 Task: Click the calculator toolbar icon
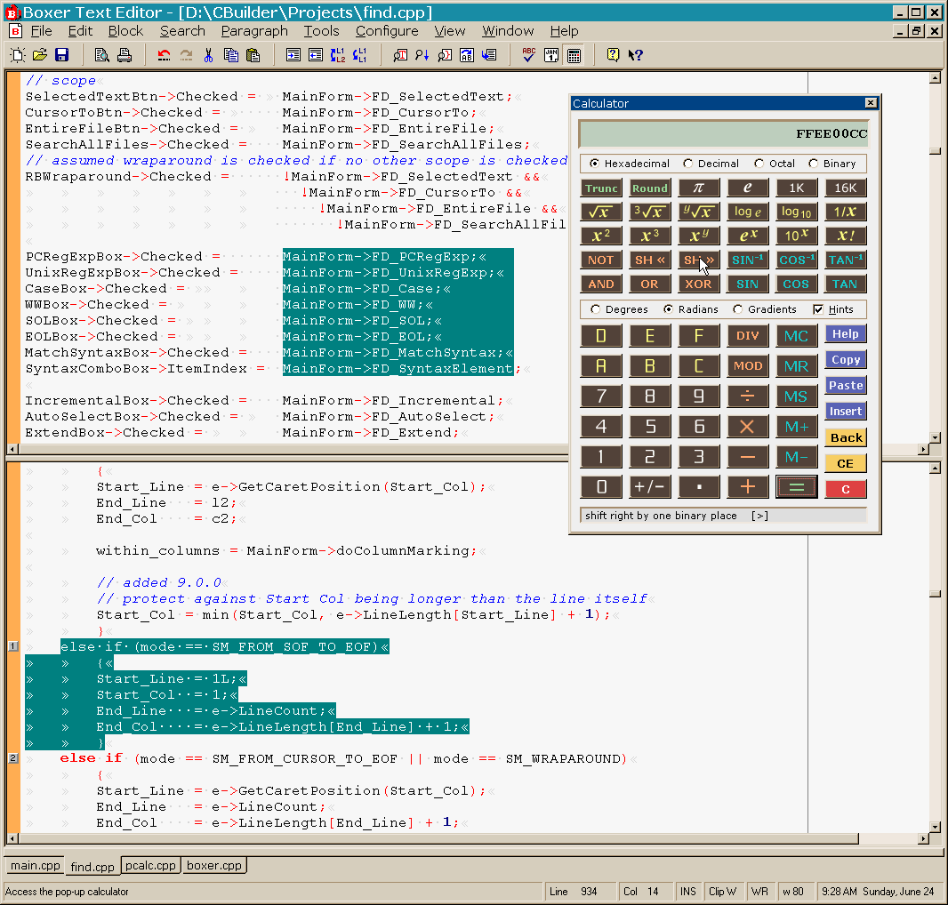[x=574, y=55]
